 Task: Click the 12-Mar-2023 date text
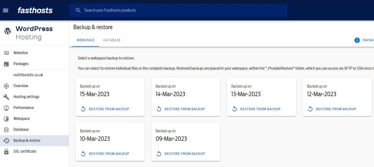click(x=322, y=94)
